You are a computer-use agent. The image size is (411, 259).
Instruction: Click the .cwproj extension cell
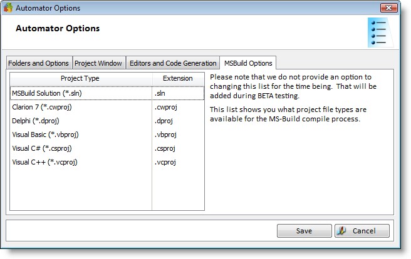[178, 107]
